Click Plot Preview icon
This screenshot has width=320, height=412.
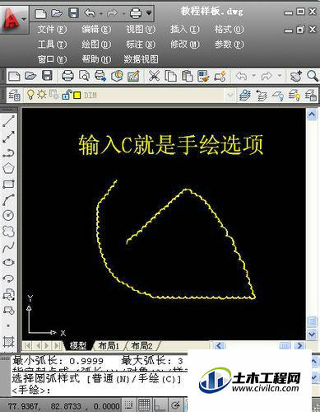tap(84, 76)
